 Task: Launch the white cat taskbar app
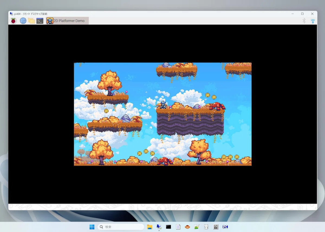tap(206, 227)
